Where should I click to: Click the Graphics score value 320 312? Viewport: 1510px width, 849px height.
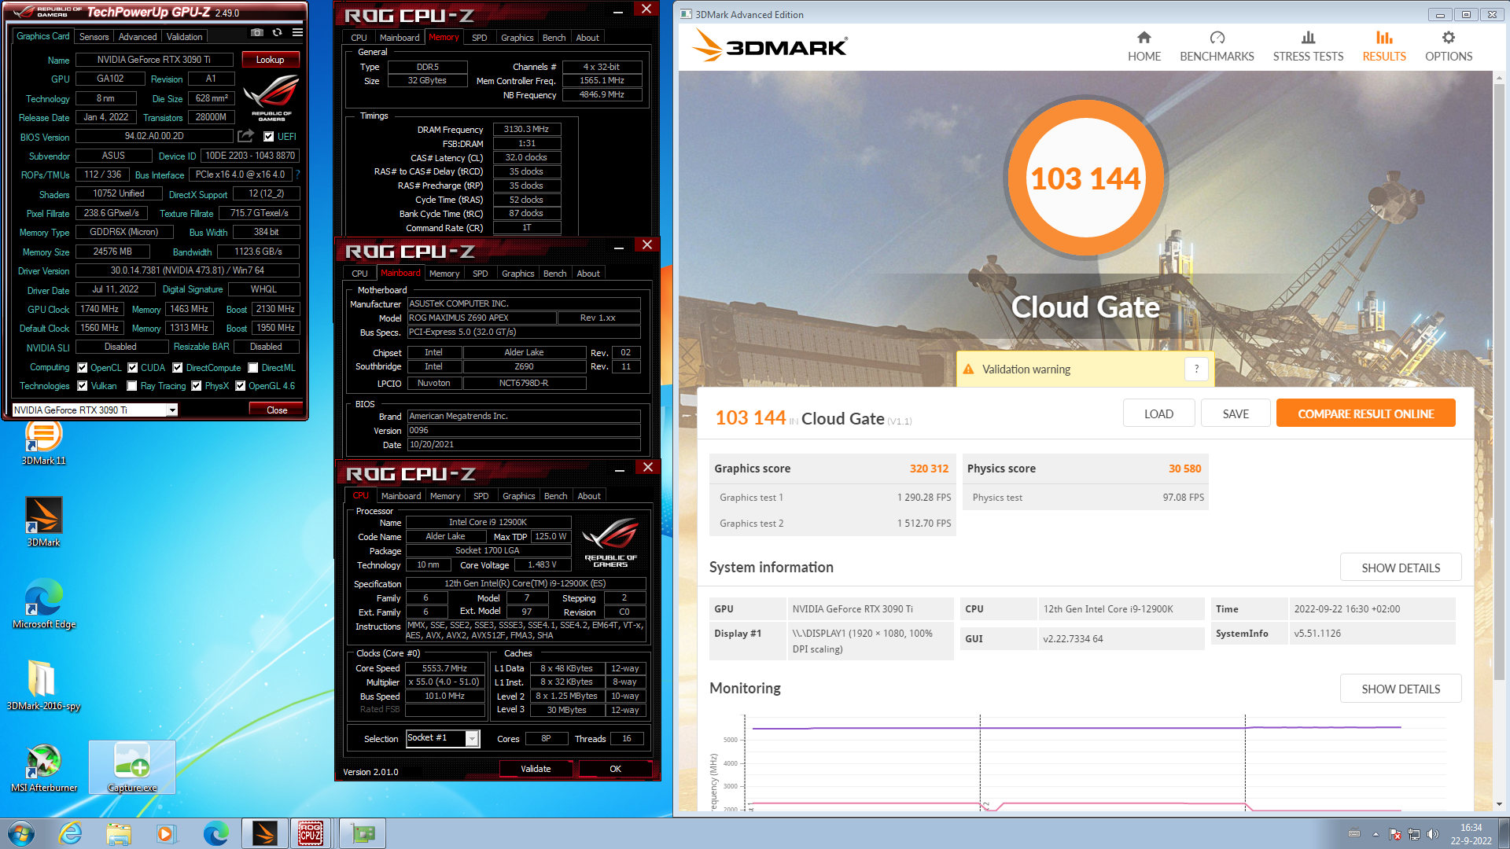point(929,469)
